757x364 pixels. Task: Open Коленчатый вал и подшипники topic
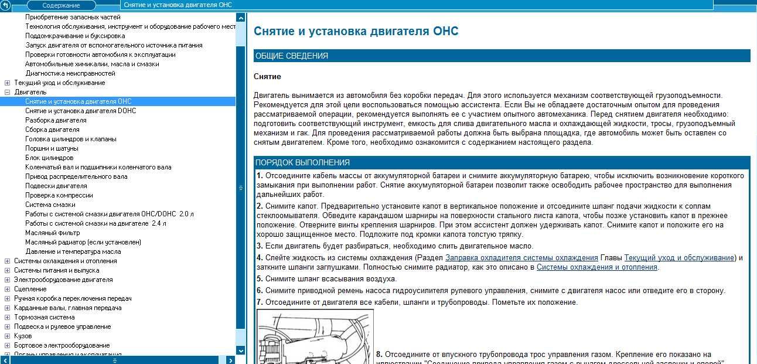tap(98, 167)
